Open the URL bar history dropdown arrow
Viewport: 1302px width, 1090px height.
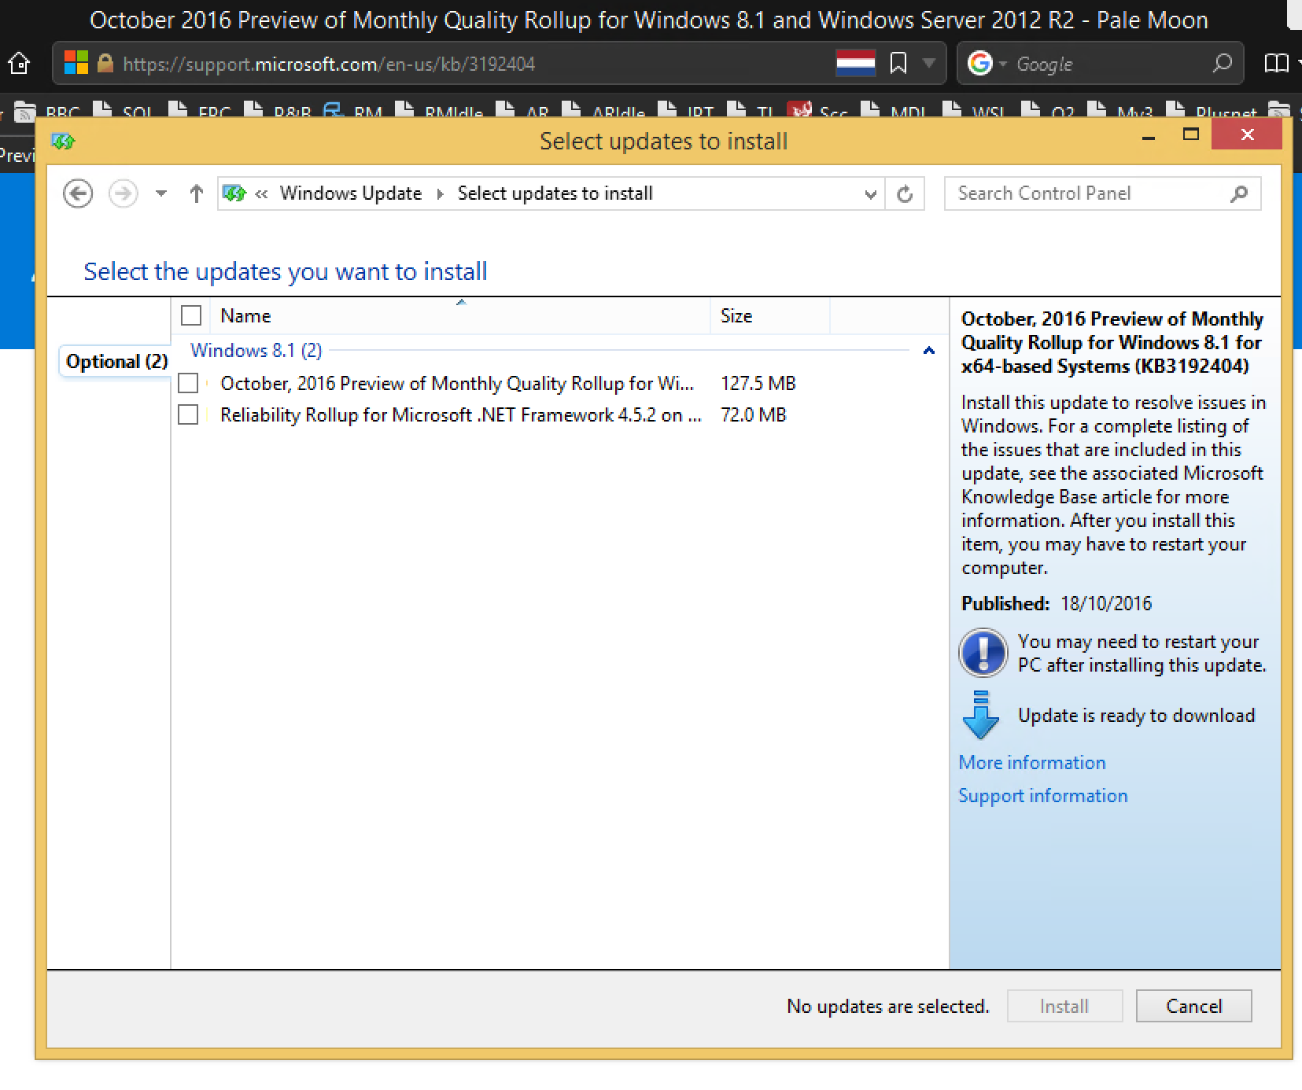929,63
